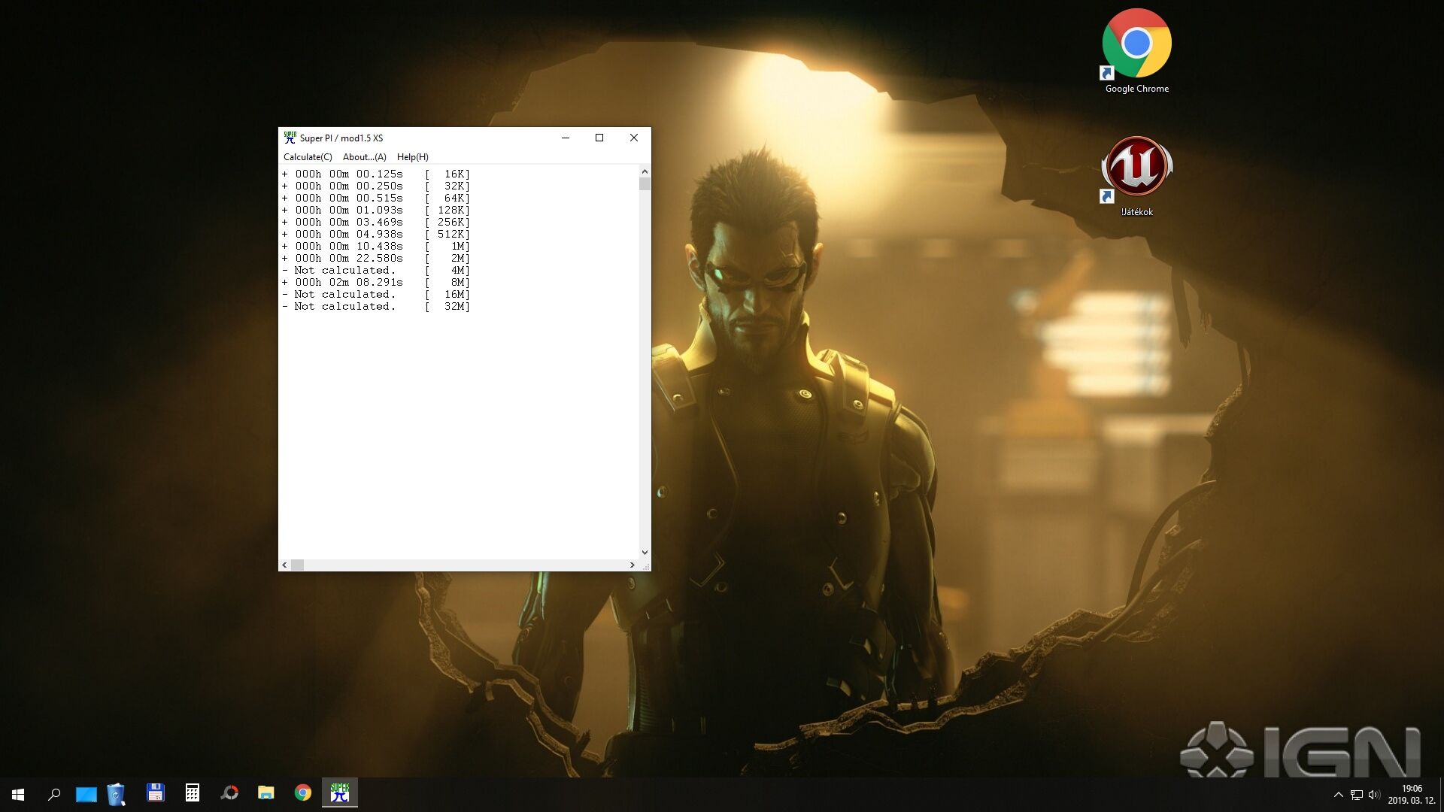Screen dimensions: 1444x812
Task: Click the scroll down arrow in results
Action: click(645, 553)
